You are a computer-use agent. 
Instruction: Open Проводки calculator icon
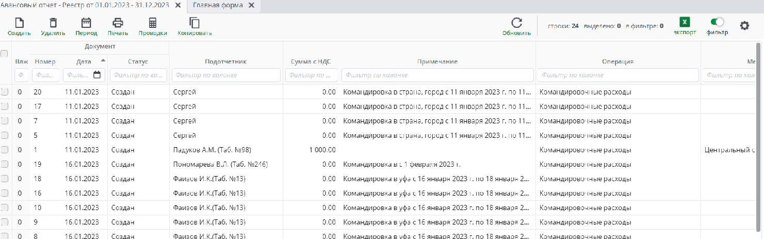point(152,23)
